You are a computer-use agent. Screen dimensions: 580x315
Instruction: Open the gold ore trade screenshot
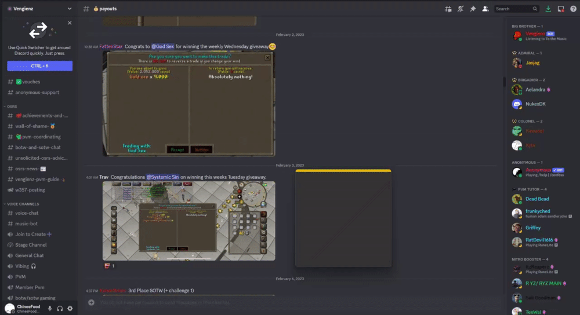(x=188, y=104)
